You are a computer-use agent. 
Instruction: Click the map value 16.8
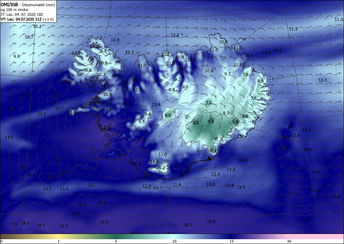click(x=336, y=197)
